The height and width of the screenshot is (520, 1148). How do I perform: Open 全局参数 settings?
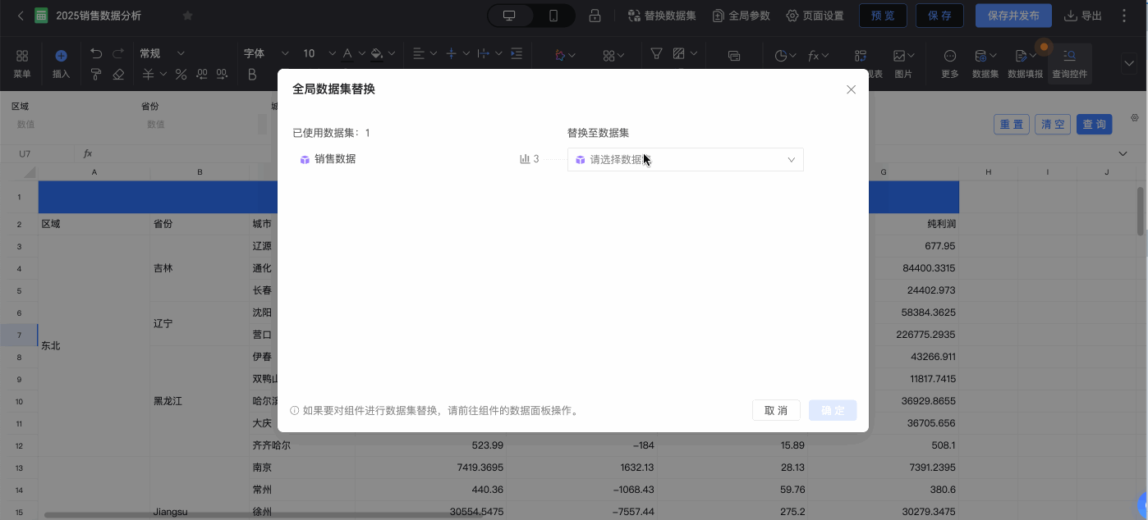click(741, 16)
